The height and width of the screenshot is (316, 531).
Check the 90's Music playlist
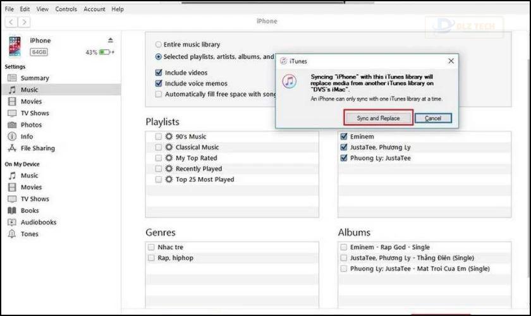click(159, 137)
